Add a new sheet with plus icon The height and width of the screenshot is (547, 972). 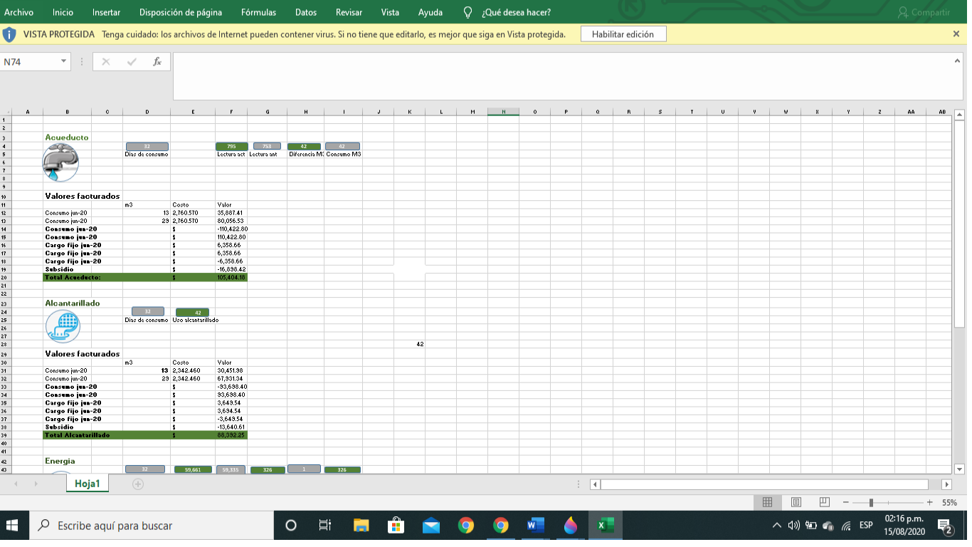(138, 484)
